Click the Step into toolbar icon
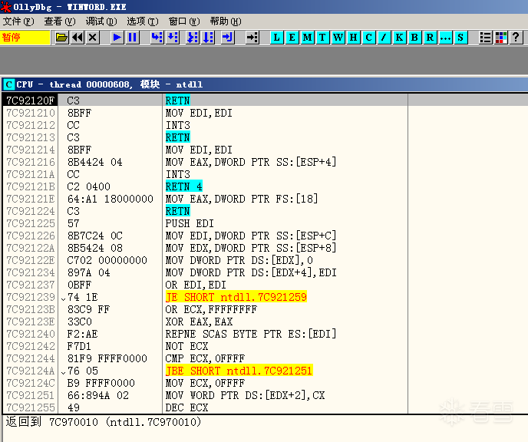Screen dimensions: 528x442 click(157, 38)
